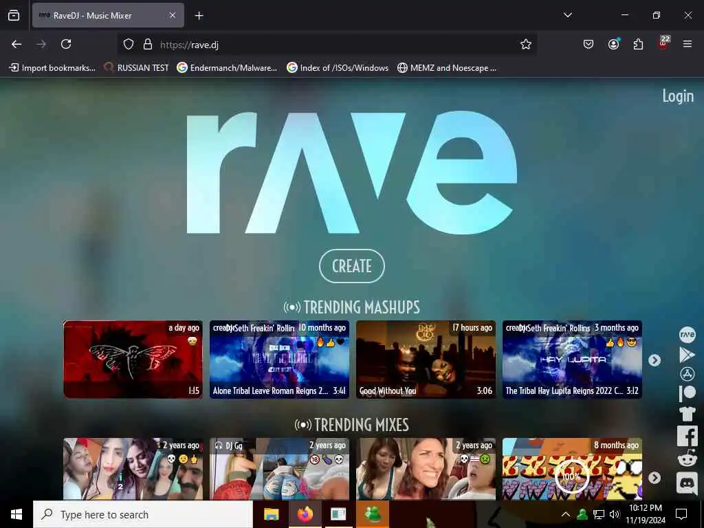The image size is (704, 528).
Task: Open Firefox tab overview icon
Action: tap(14, 15)
